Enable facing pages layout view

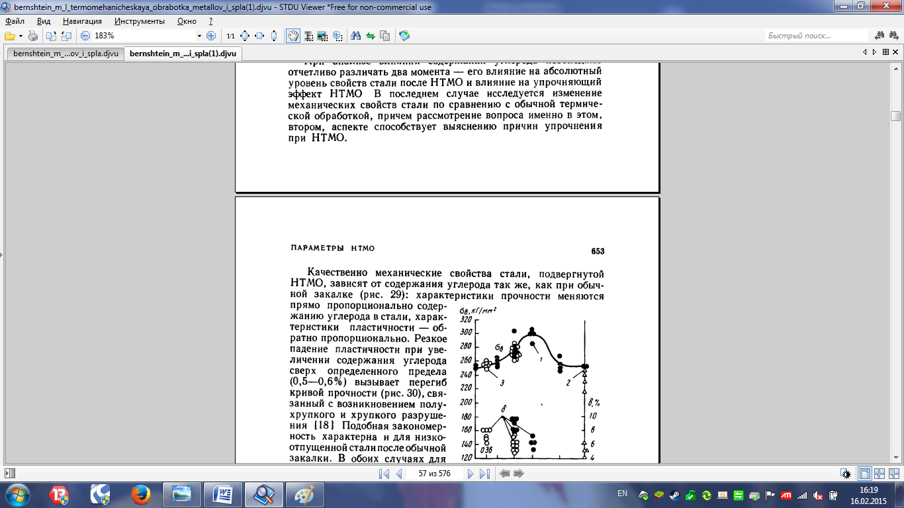coord(894,474)
